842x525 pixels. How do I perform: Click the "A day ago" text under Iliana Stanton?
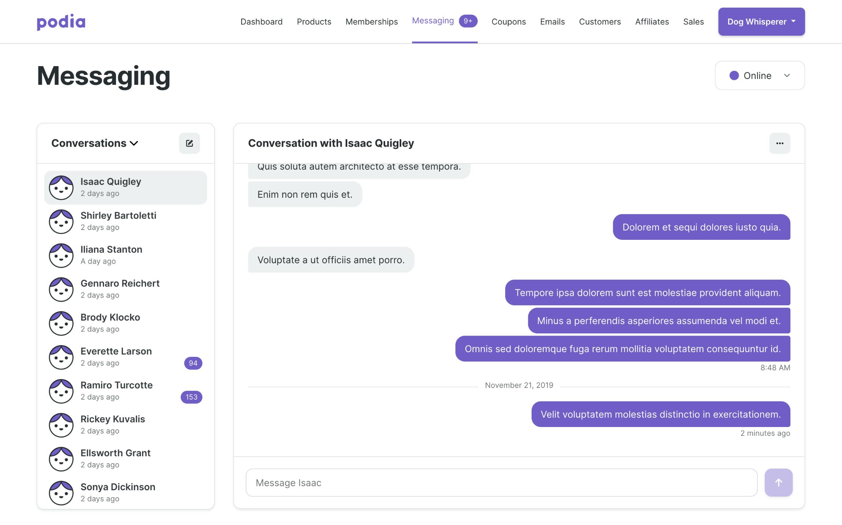(x=98, y=261)
